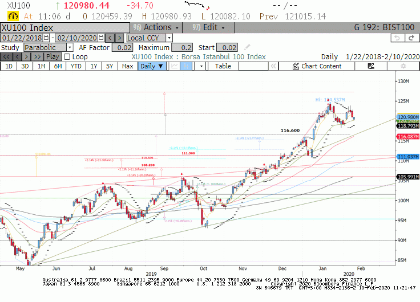Open the end date calendar picker

(x=101, y=38)
